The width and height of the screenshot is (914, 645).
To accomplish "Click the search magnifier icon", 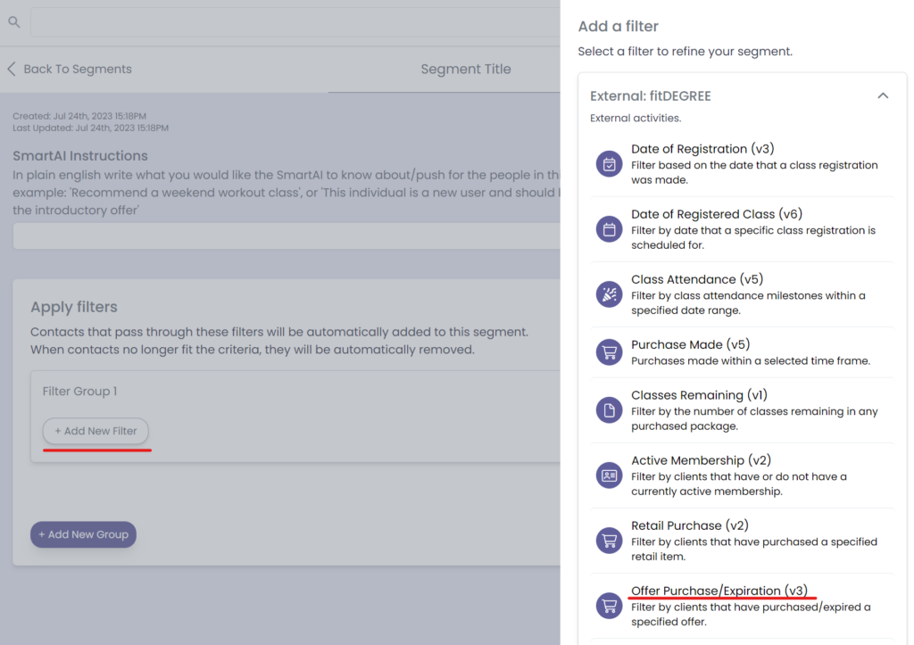I will (14, 22).
